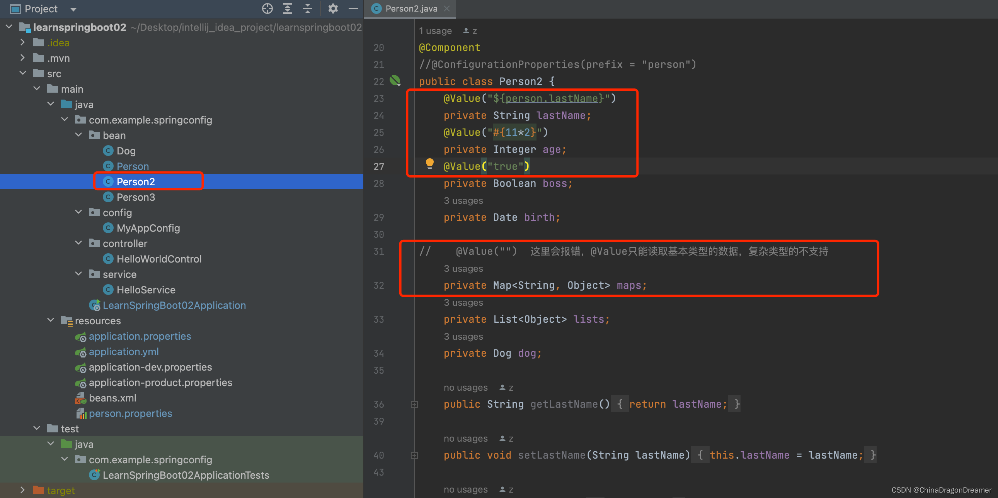Open application-dev.properties file
Screen dimensions: 998x498
pyautogui.click(x=150, y=367)
